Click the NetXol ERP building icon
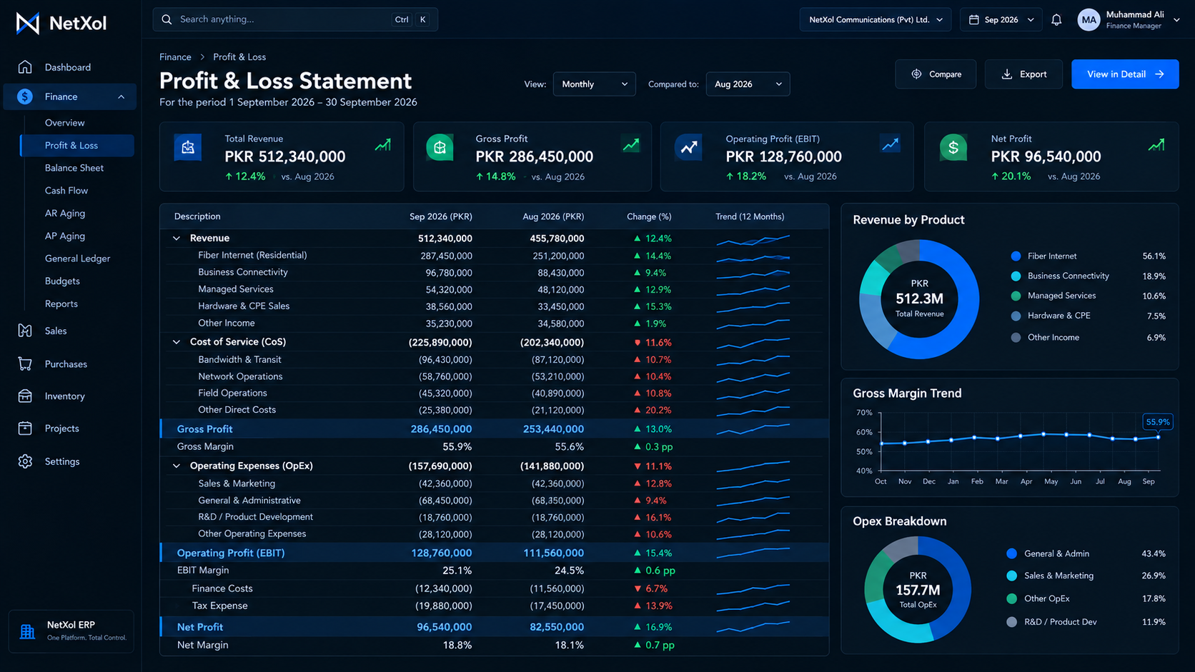Screen dimensions: 1195x672 pyautogui.click(x=27, y=631)
